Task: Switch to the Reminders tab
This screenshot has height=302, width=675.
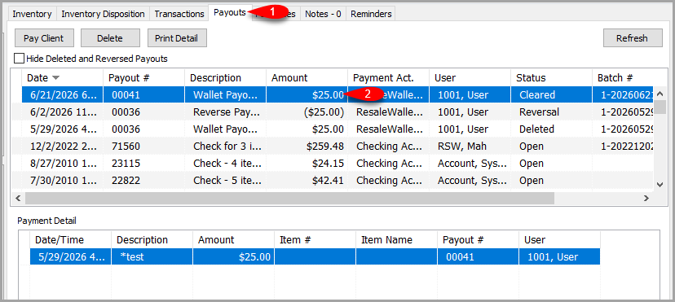Action: click(x=371, y=14)
